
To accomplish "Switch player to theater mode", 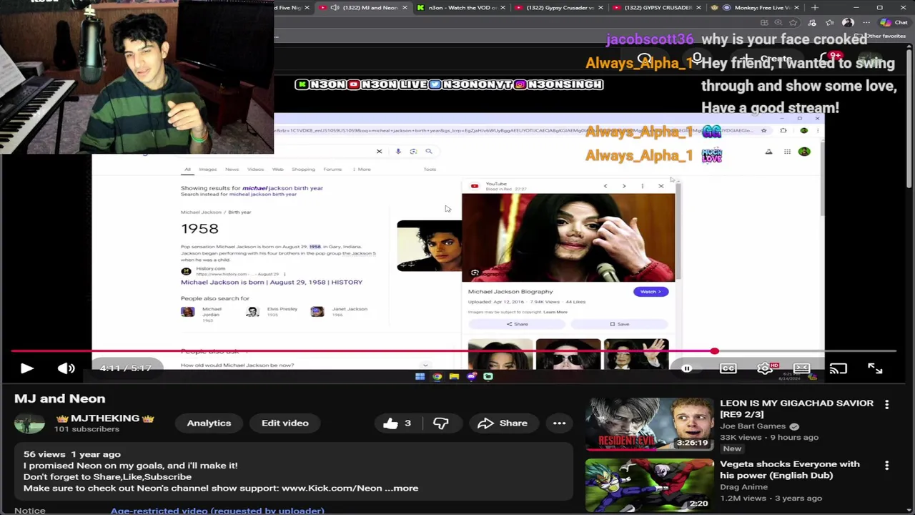I will (801, 368).
